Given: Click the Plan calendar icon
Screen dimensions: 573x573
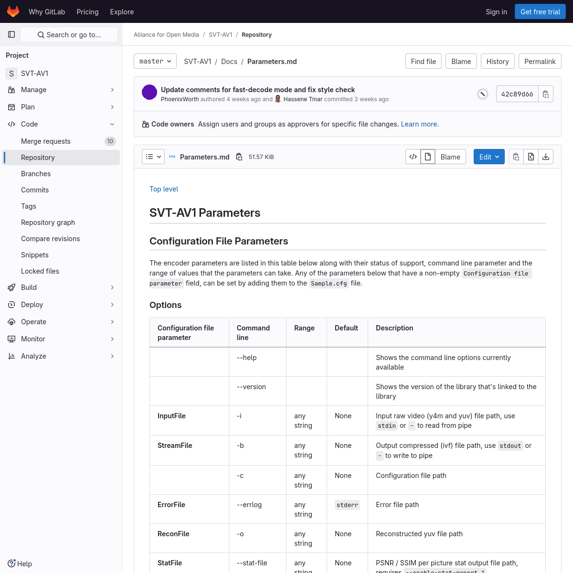Looking at the screenshot, I should (11, 107).
